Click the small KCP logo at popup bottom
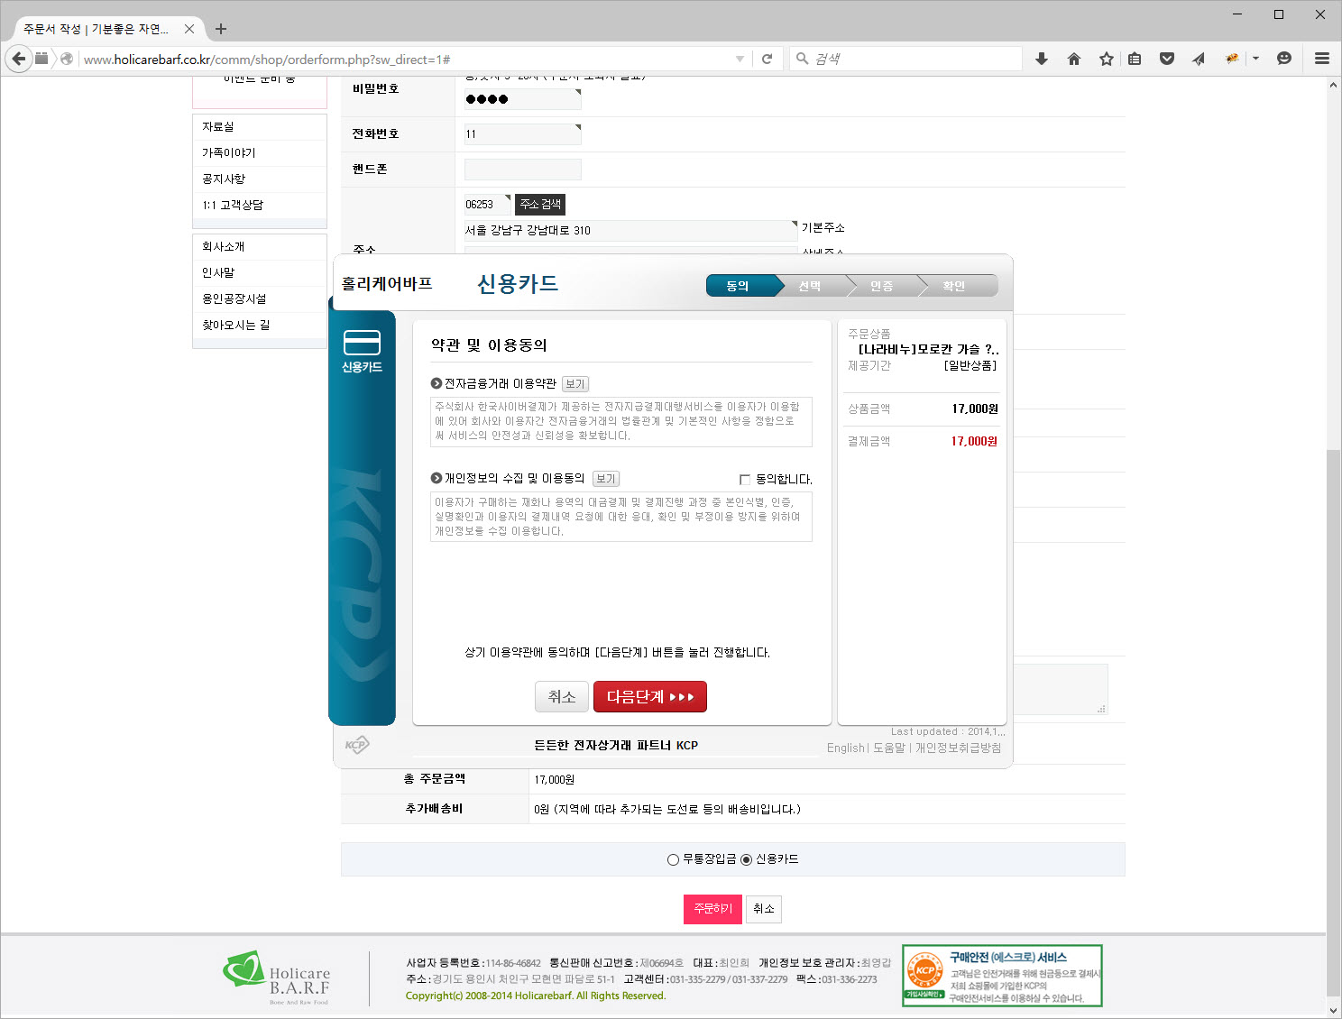Screen dimensions: 1342x1019 pyautogui.click(x=357, y=745)
